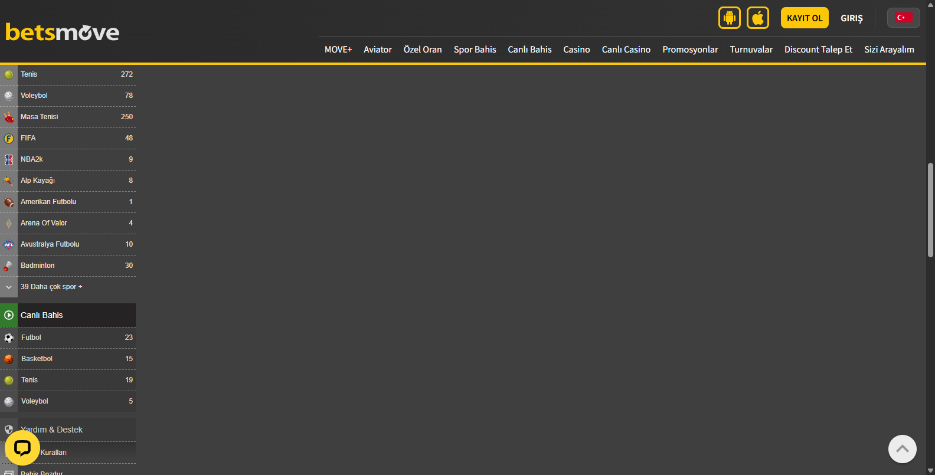Click the Apple iOS app icon
Viewport: 935px width, 475px height.
point(757,18)
